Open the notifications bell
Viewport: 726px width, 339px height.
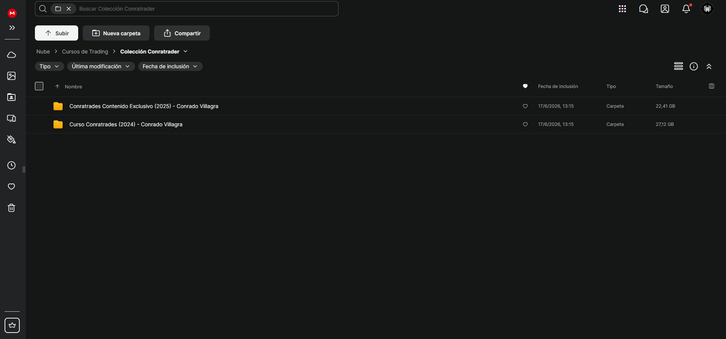686,9
